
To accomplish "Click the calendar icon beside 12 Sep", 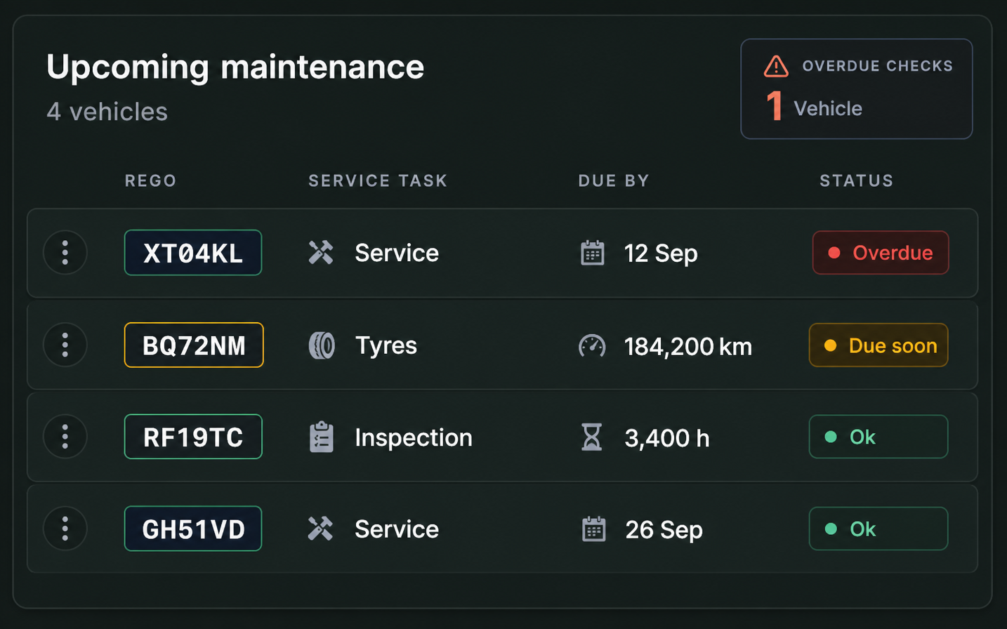I will tap(593, 253).
